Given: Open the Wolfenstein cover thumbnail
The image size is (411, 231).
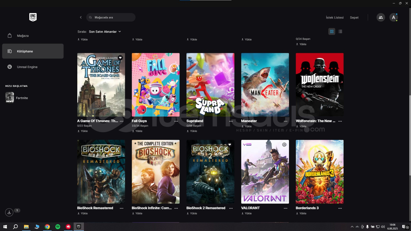Looking at the screenshot, I should point(320,85).
